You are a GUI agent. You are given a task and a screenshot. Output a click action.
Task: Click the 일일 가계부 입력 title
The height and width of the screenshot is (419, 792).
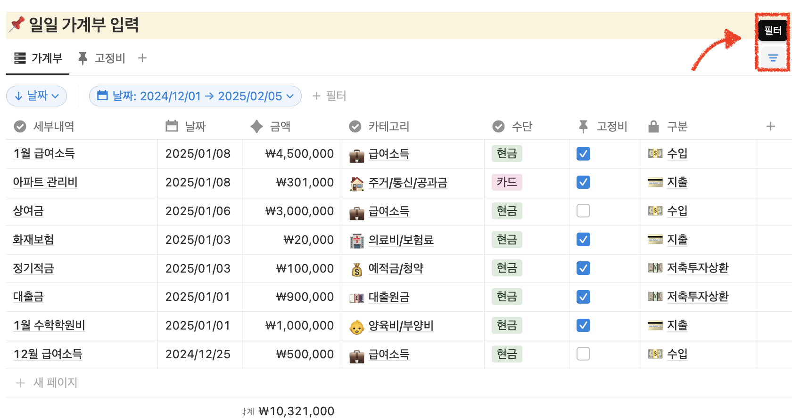click(x=83, y=24)
